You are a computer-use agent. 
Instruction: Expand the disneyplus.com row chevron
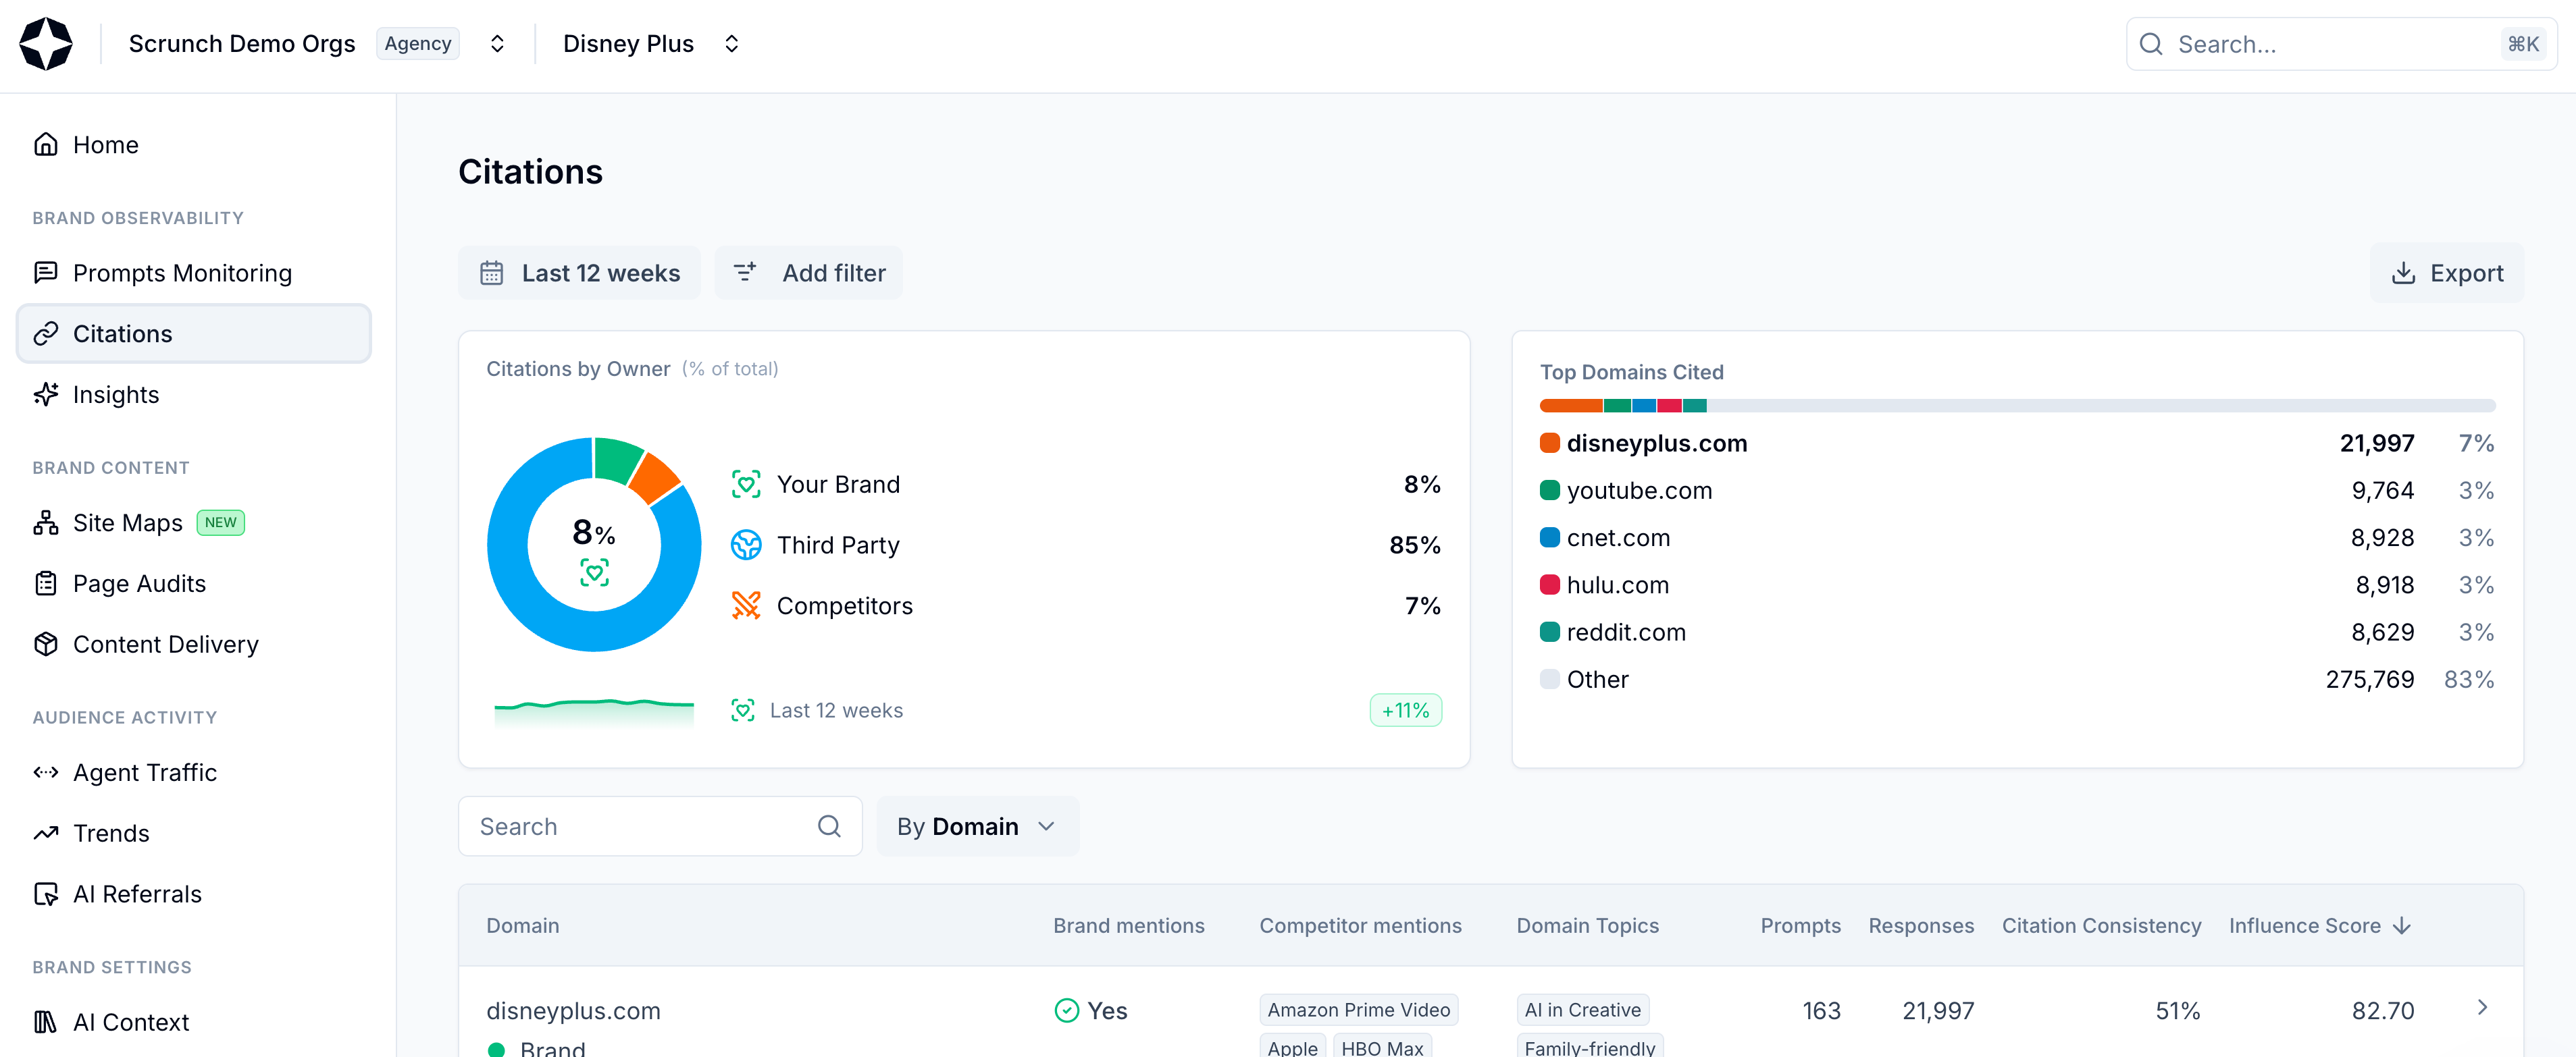2482,1007
